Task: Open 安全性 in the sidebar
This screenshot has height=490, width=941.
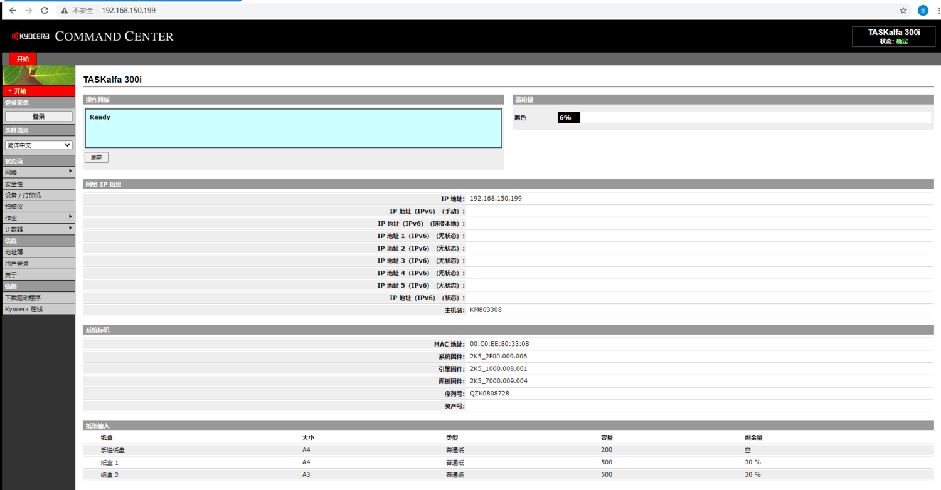Action: (38, 184)
